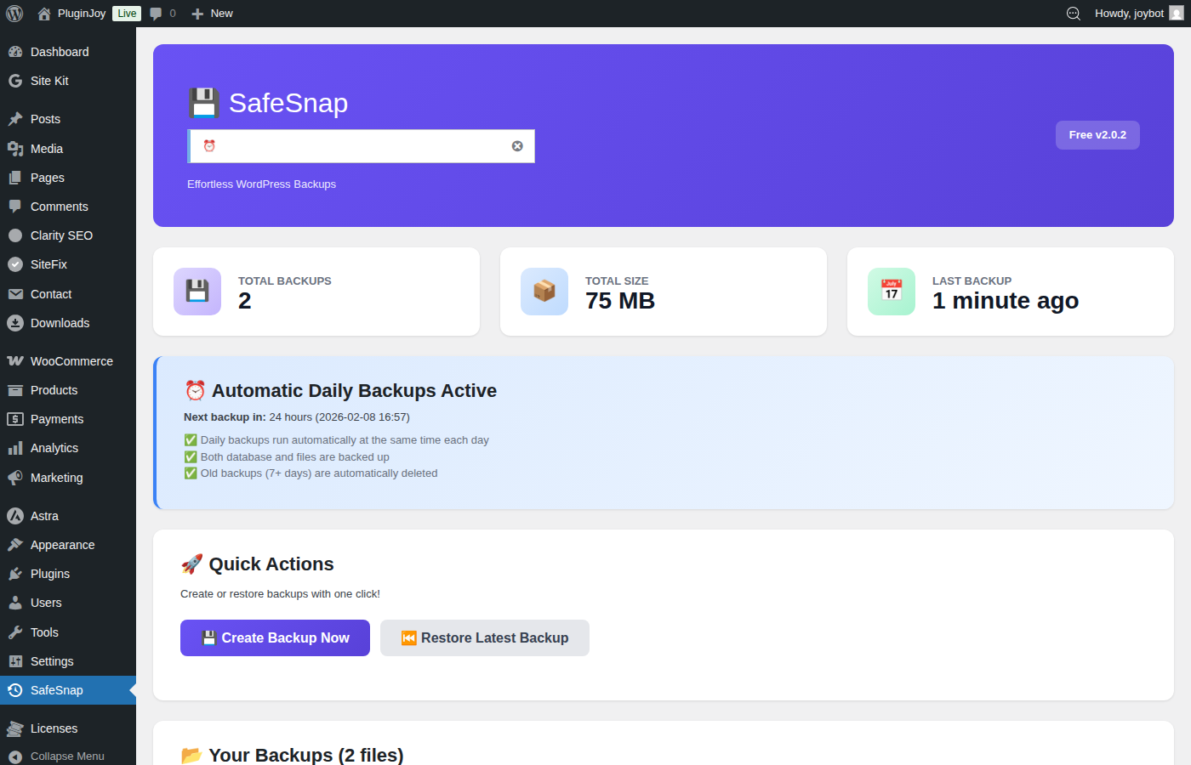
Task: Click the Marketing megaphone icon
Action: 15,478
